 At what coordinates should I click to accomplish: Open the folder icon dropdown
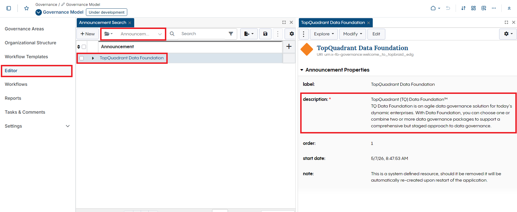[x=109, y=34]
